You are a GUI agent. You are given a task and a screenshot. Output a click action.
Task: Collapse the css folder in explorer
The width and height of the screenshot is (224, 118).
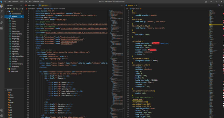(14, 11)
